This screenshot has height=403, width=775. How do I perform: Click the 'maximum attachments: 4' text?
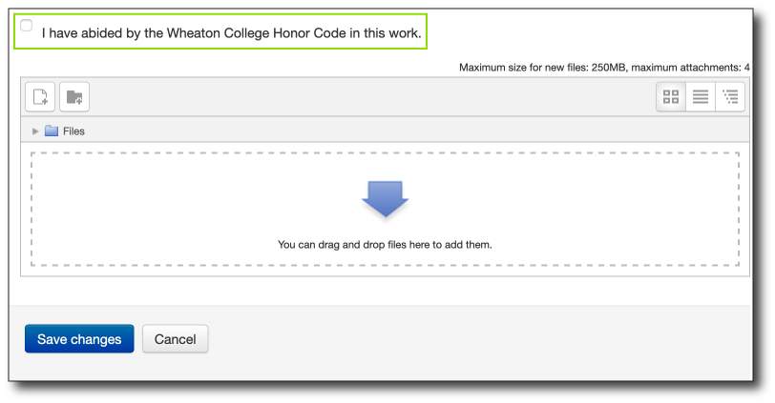[x=690, y=68]
